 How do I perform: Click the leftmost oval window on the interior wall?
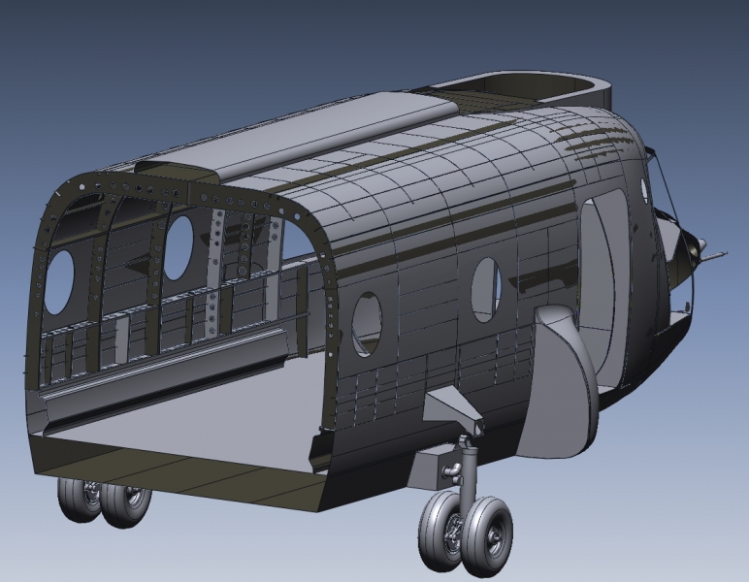(x=58, y=281)
